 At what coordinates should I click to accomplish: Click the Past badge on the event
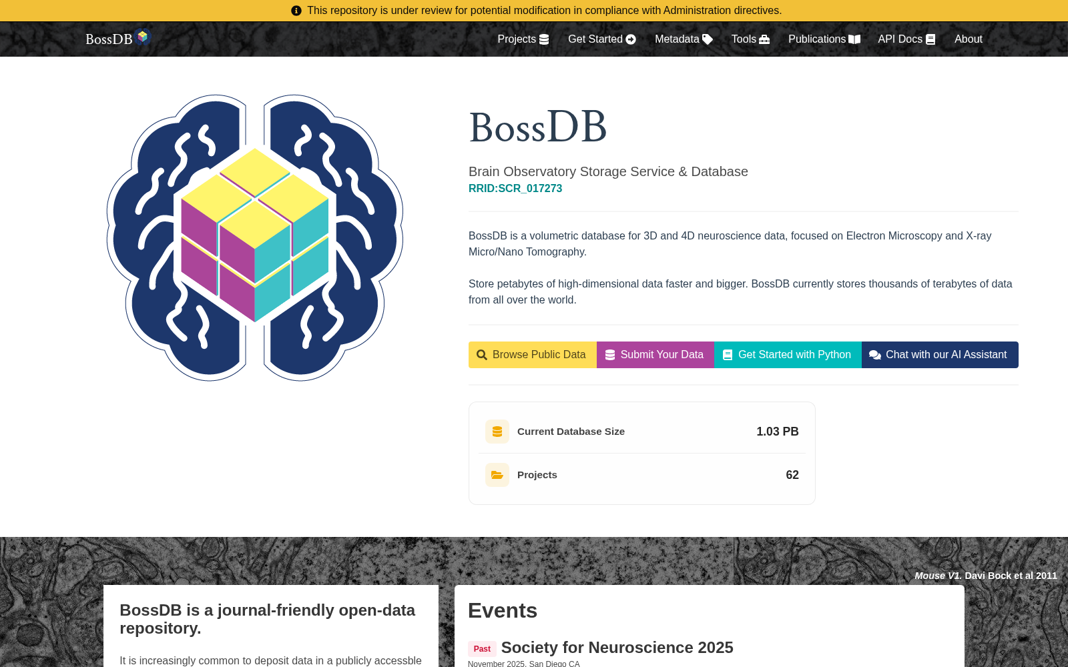tap(482, 649)
